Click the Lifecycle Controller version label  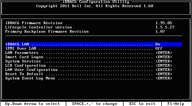coord(38,27)
